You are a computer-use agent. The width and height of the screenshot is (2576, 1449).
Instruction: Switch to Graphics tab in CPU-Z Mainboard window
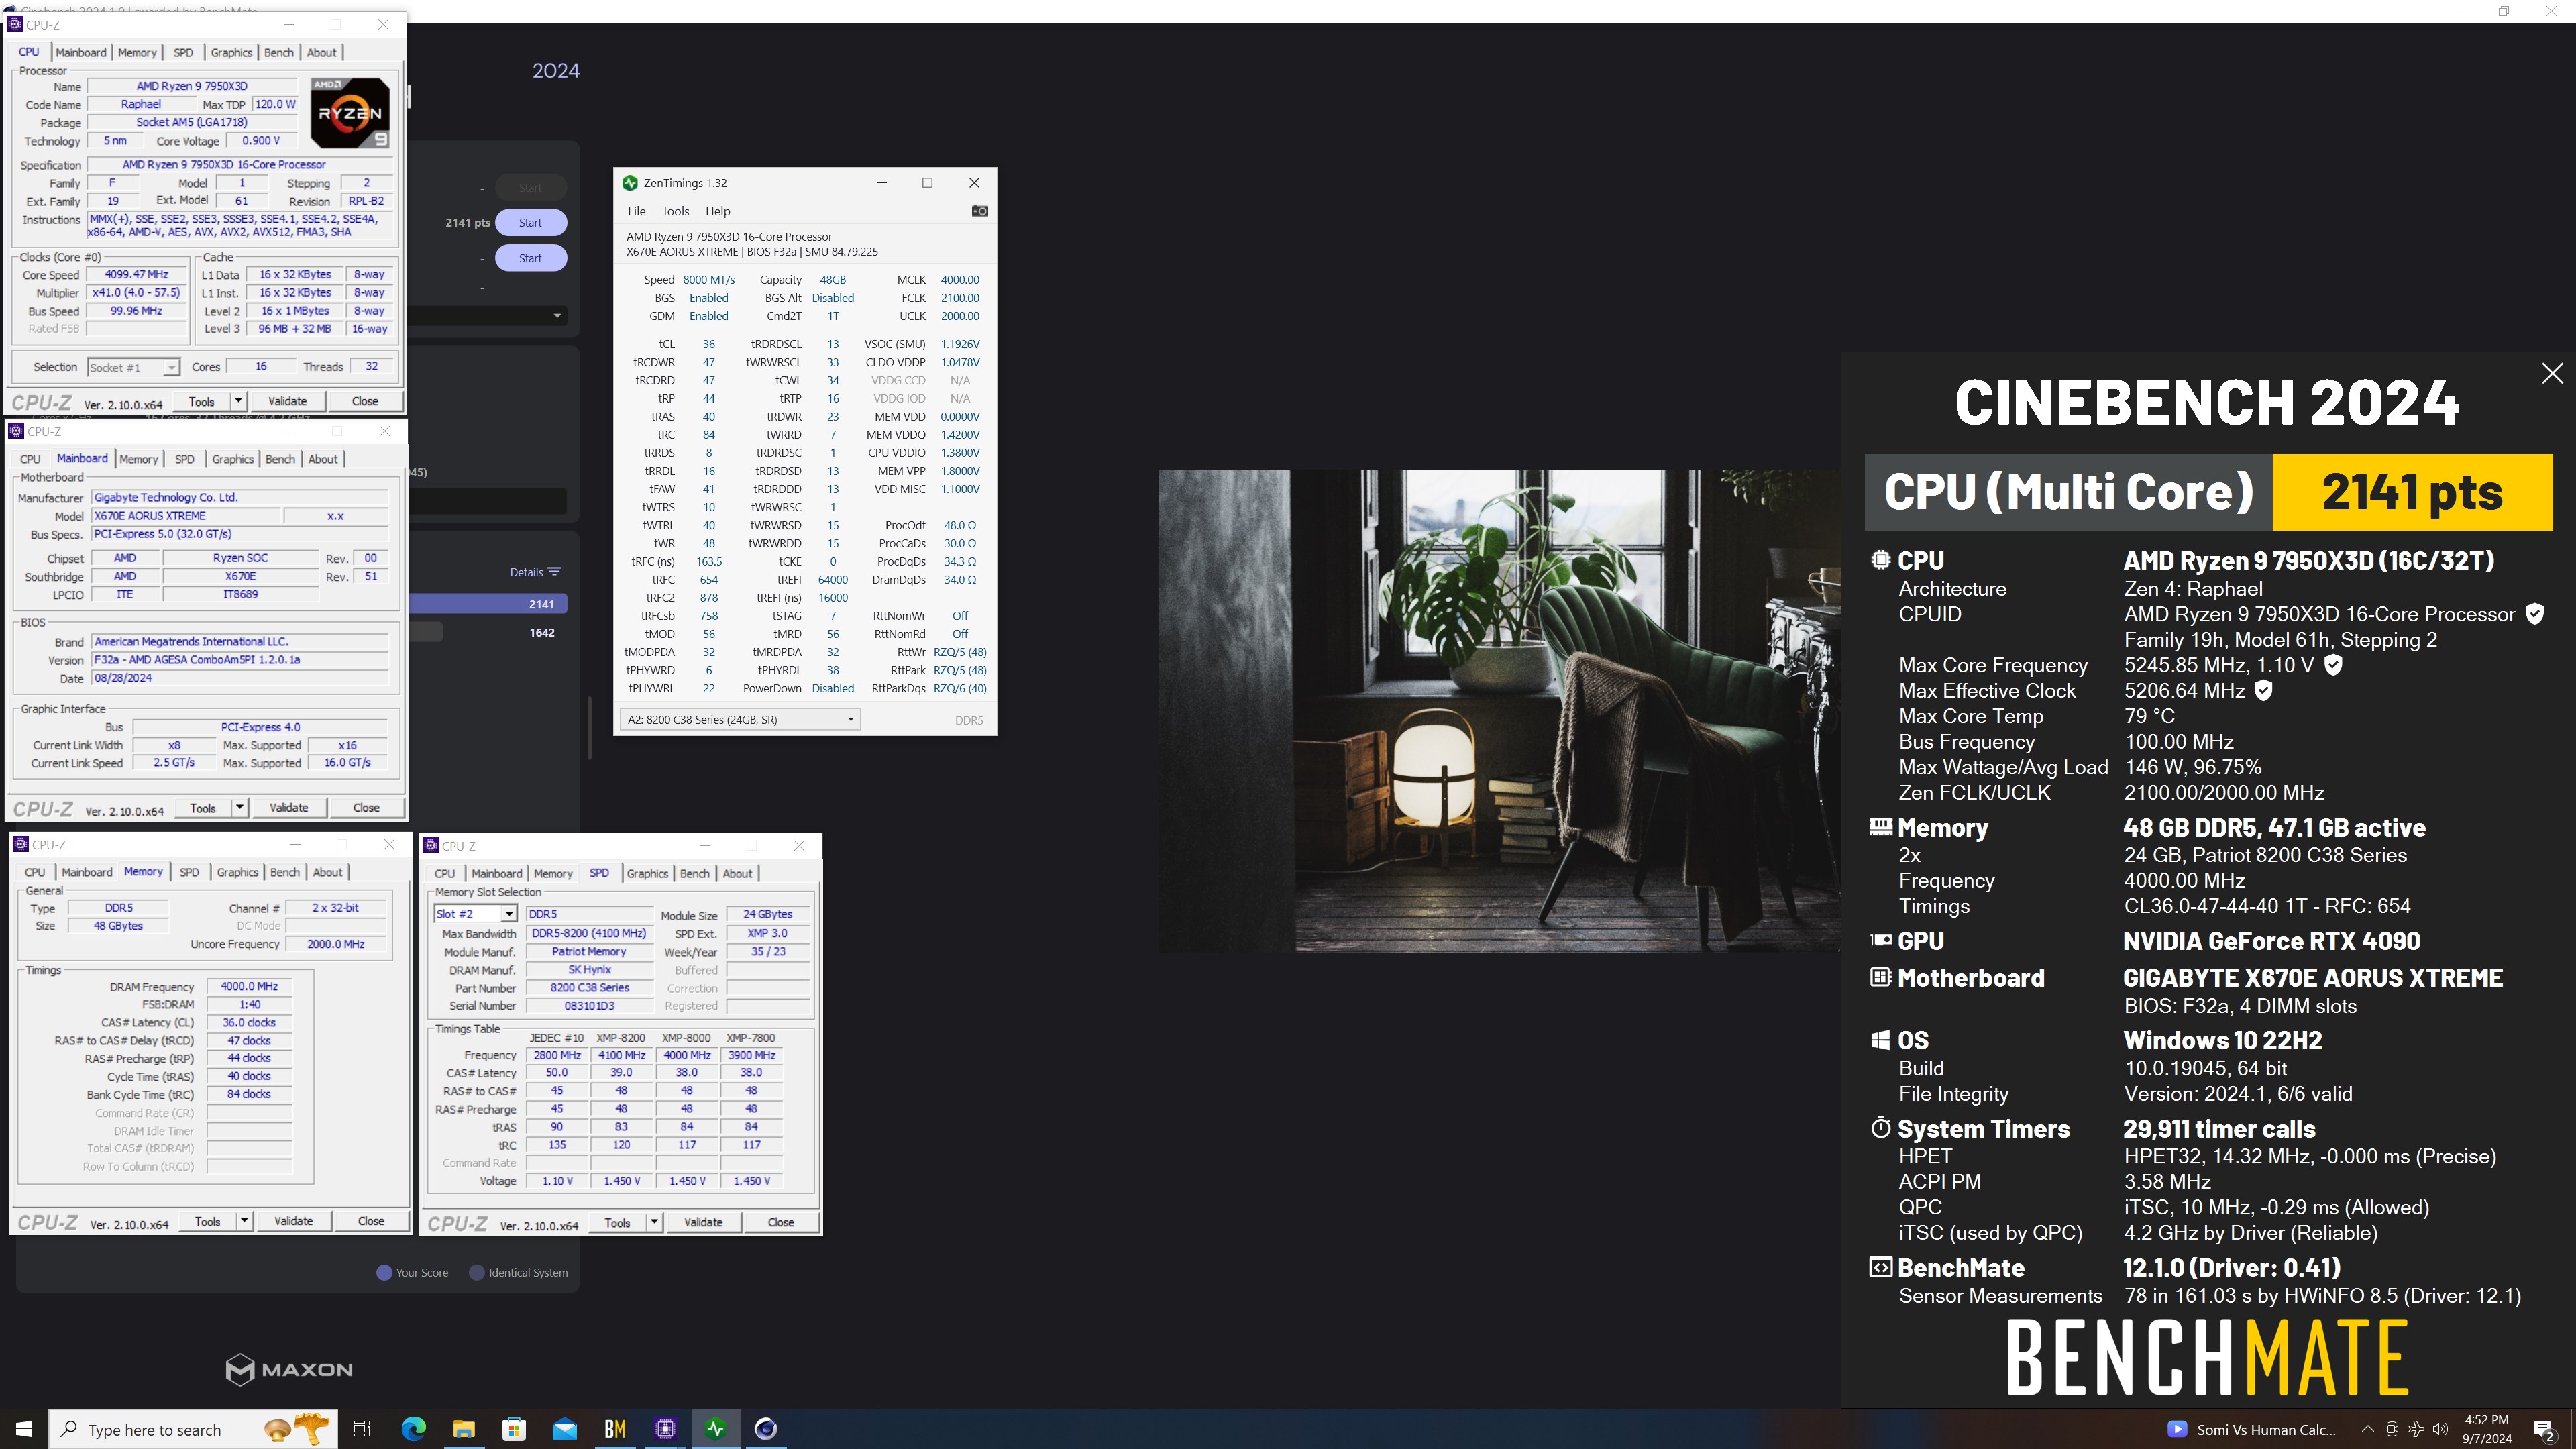[233, 459]
